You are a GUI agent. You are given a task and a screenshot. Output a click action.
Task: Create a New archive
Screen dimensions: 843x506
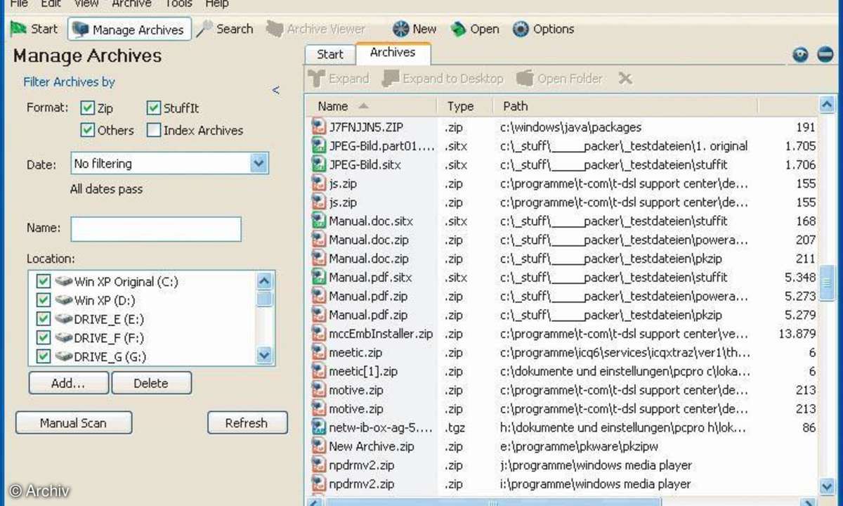414,29
